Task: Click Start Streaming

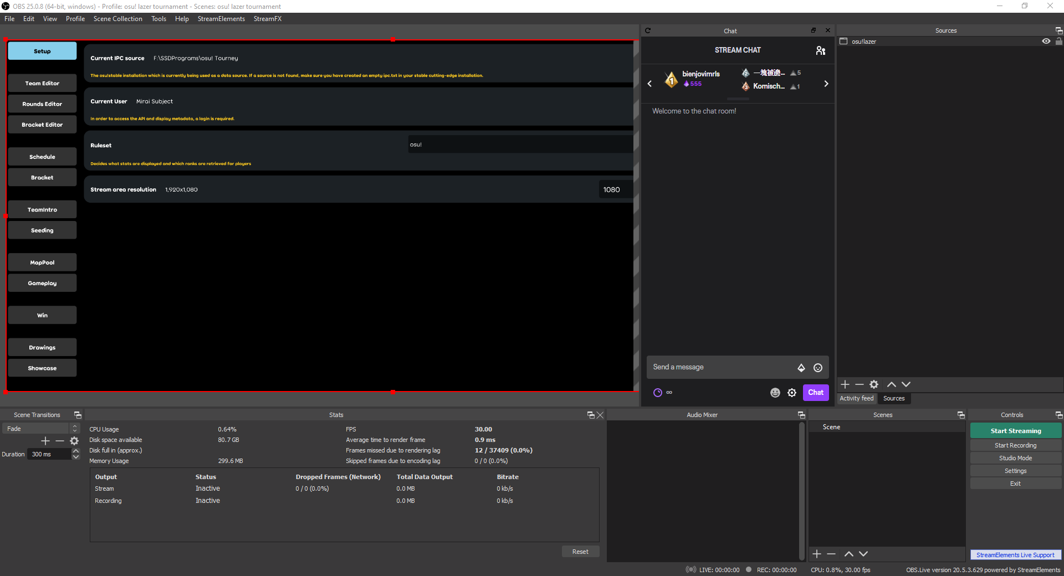Action: click(x=1016, y=431)
